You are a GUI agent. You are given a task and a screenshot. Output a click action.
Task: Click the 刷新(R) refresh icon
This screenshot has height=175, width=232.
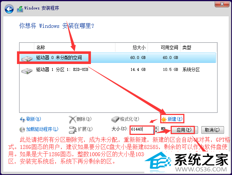click(x=22, y=119)
